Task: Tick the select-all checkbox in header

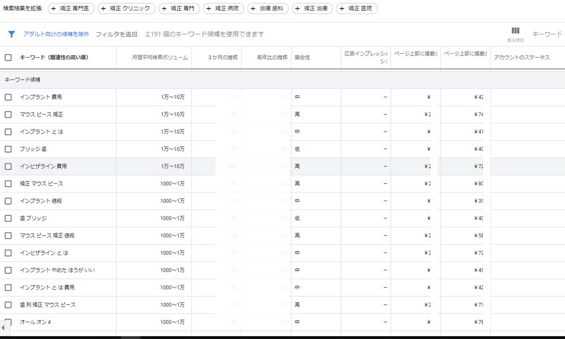Action: pos(8,58)
